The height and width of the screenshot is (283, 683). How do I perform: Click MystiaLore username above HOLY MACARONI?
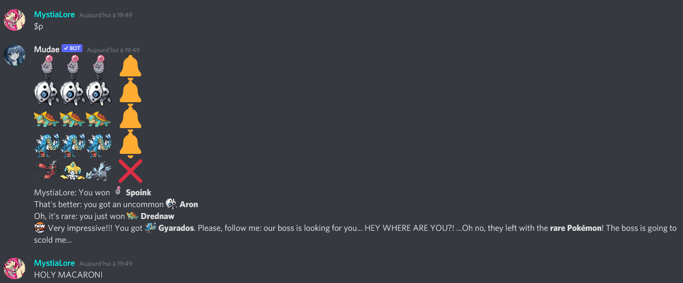pos(54,263)
